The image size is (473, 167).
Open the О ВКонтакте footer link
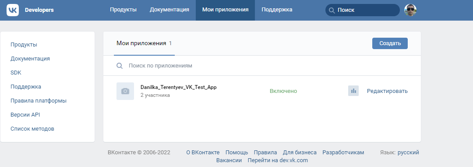coord(203,153)
